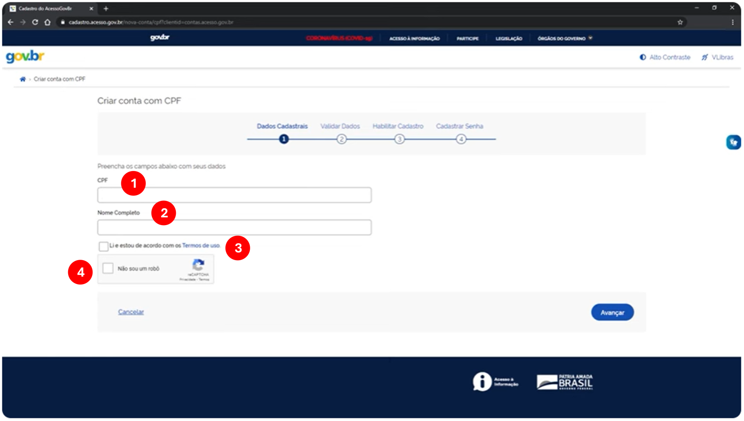
Task: Open the Termos de uso link
Action: tap(201, 246)
